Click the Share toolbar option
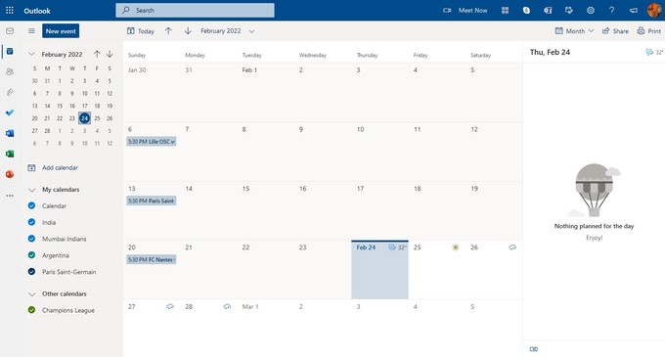 click(615, 31)
